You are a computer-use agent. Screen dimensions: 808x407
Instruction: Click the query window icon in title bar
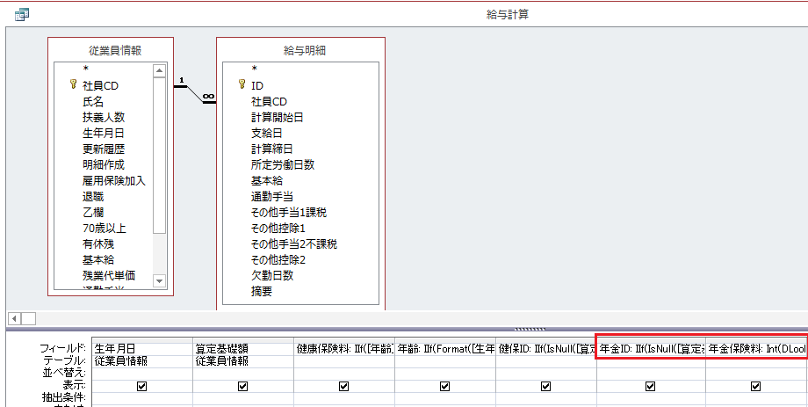[x=22, y=13]
